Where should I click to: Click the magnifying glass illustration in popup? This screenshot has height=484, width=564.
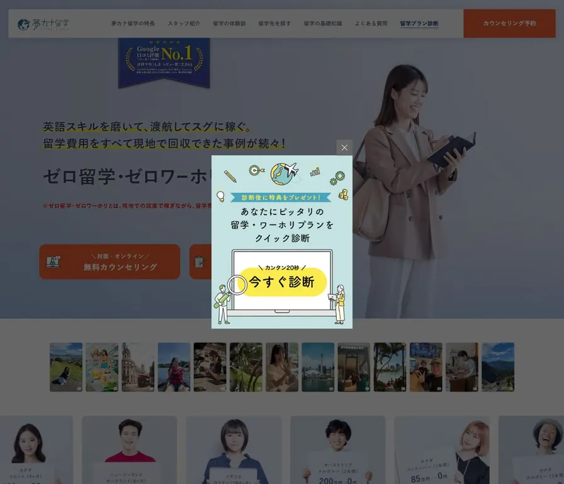click(x=237, y=285)
